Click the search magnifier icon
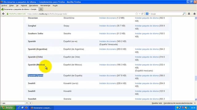Image resolution: width=197 pixels, height=110 pixels. (x=184, y=14)
